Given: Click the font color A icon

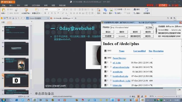Looking at the screenshot, I should [58, 13].
